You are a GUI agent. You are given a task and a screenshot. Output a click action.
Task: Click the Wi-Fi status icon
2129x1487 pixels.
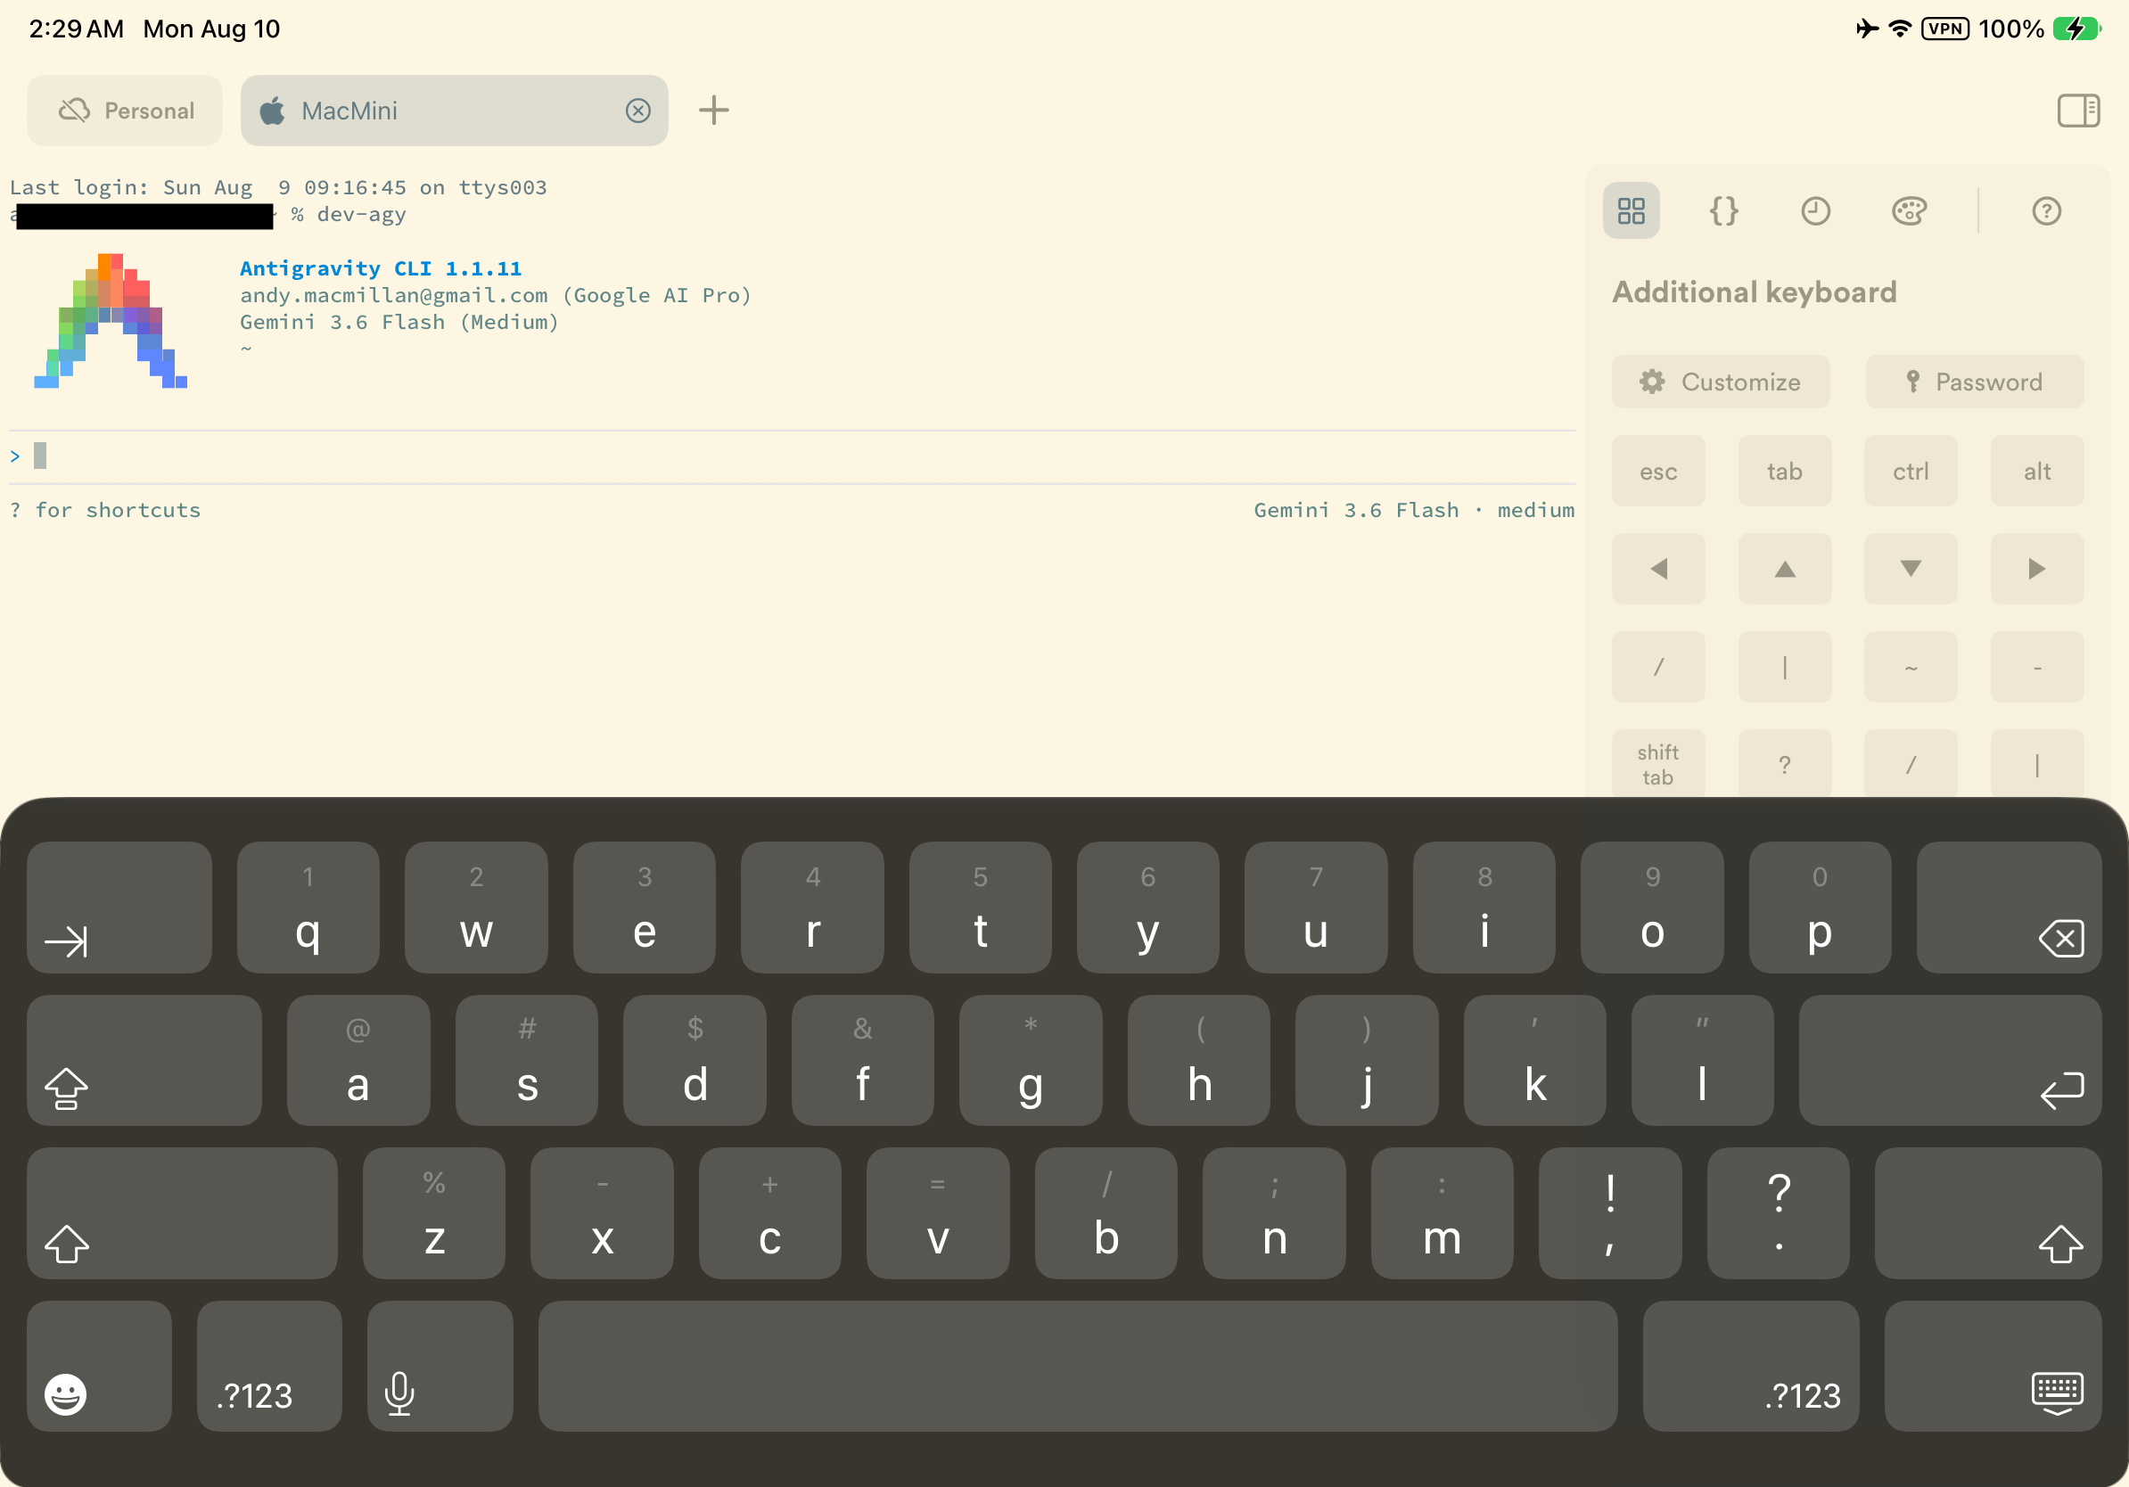click(1900, 29)
